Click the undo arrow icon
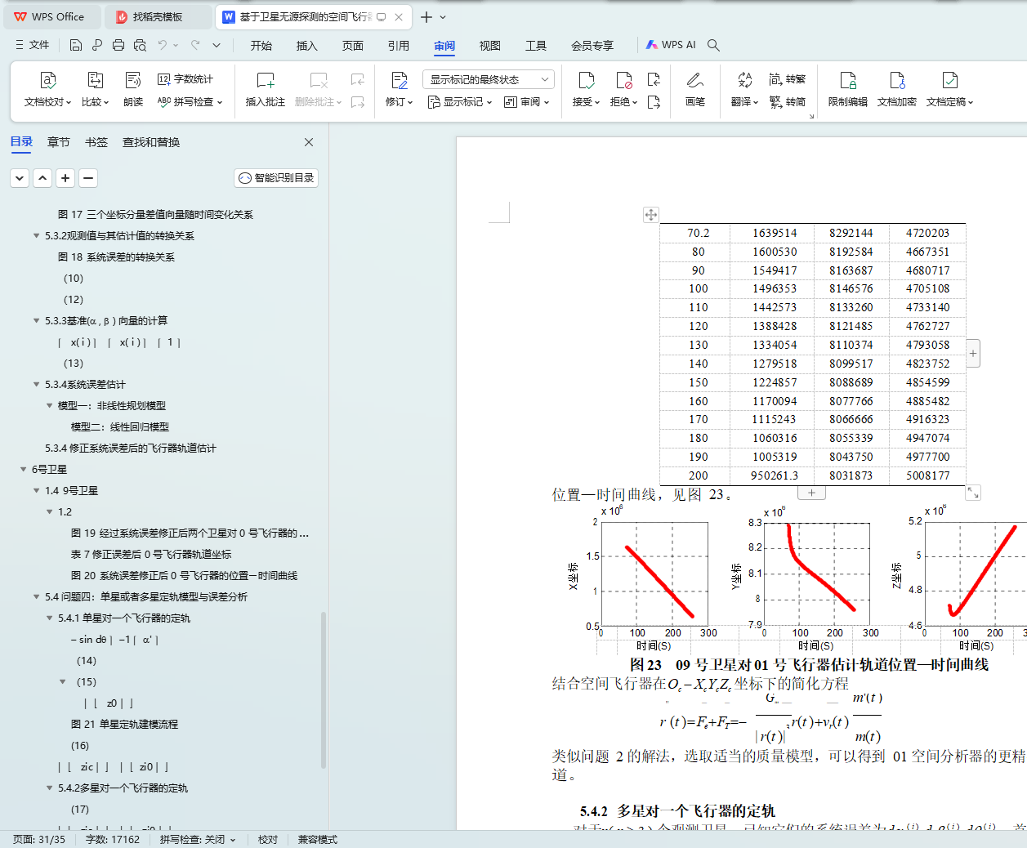1027x848 pixels. pyautogui.click(x=163, y=45)
